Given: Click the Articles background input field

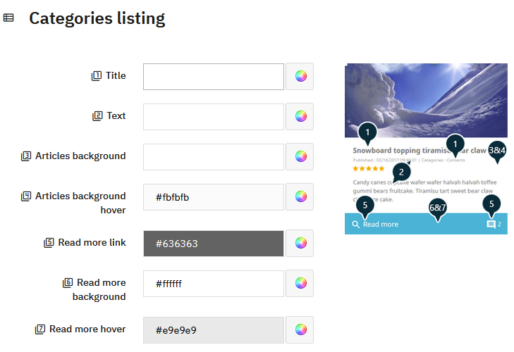Looking at the screenshot, I should [214, 157].
